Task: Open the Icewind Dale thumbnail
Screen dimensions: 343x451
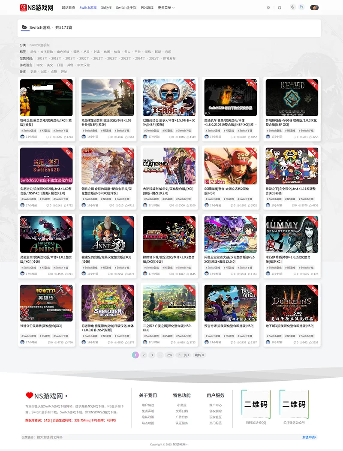Action: 292,97
